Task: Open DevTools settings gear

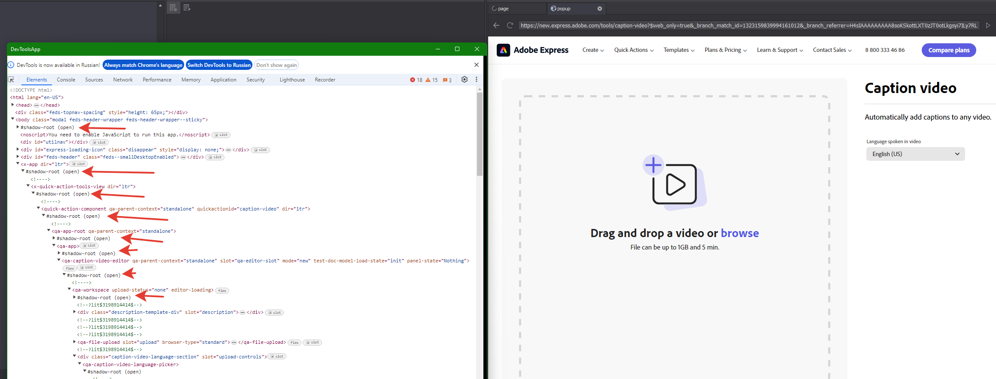Action: point(464,79)
